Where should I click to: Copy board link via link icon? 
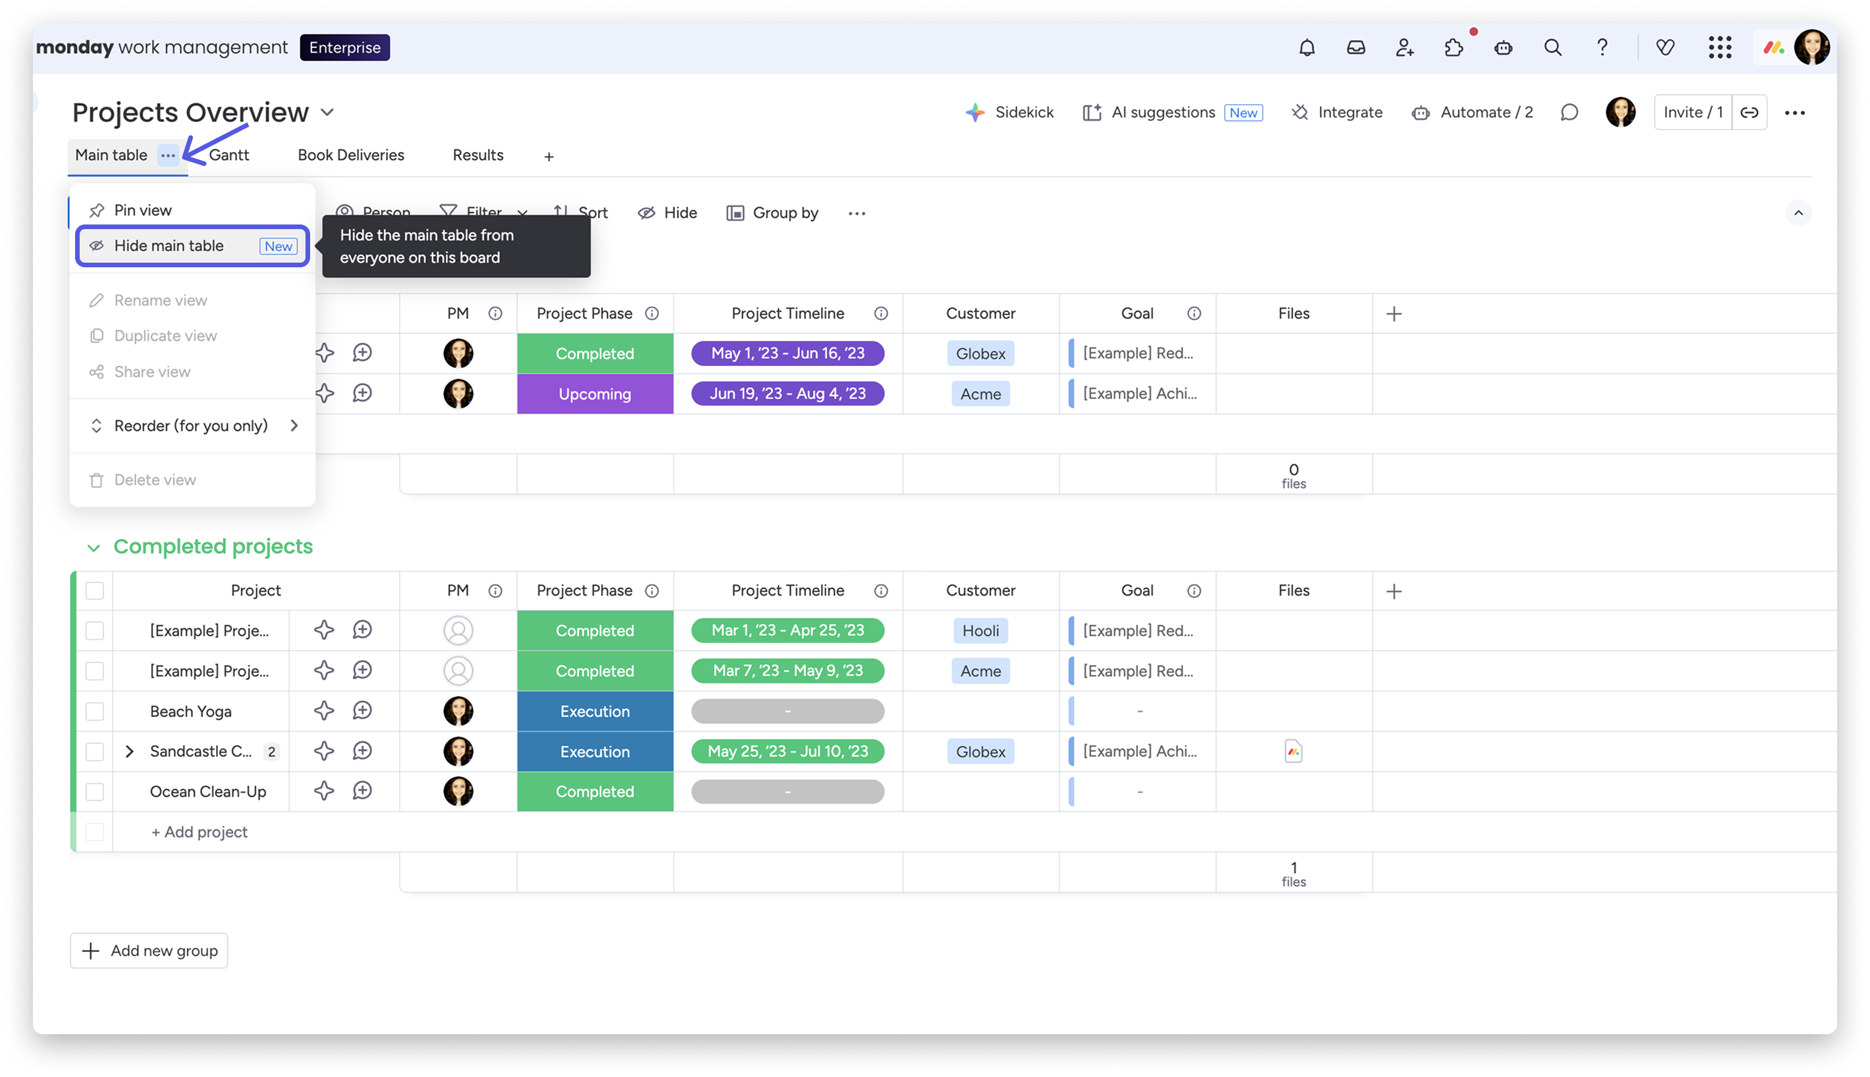(x=1749, y=113)
